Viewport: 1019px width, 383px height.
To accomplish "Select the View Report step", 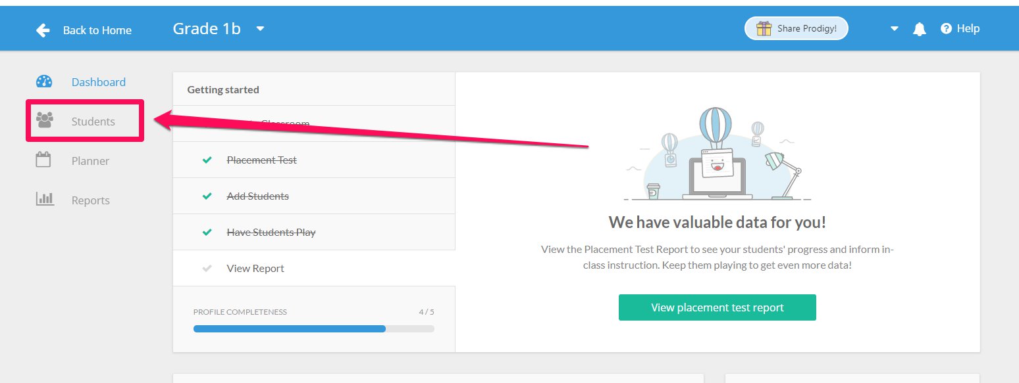I will [x=314, y=268].
